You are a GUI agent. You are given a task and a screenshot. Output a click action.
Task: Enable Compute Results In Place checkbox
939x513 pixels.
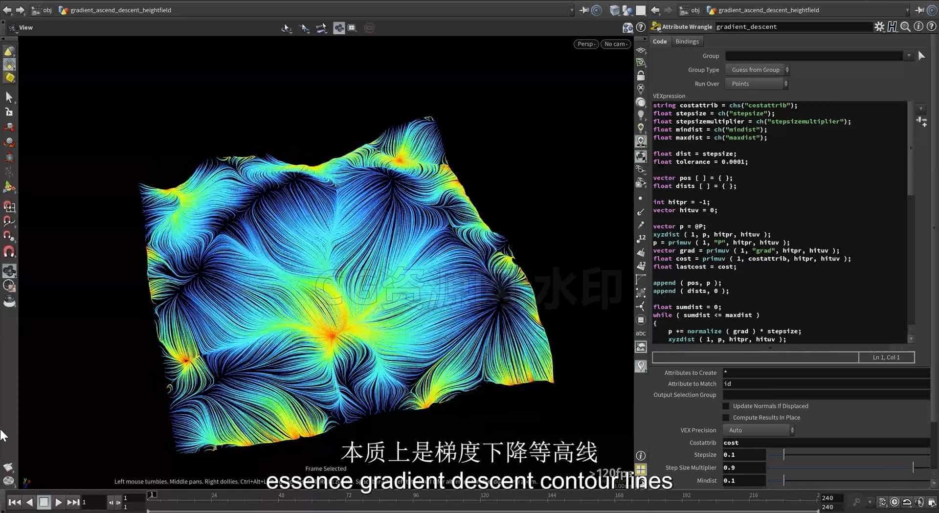click(x=726, y=417)
